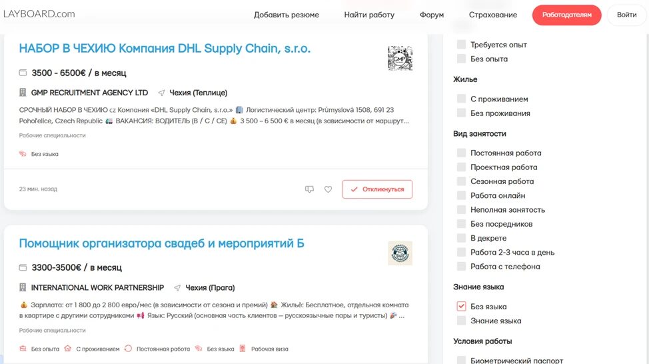649x364 pixels.
Task: Click the thumbs-down icon on the DHL vacancy
Action: (x=309, y=189)
